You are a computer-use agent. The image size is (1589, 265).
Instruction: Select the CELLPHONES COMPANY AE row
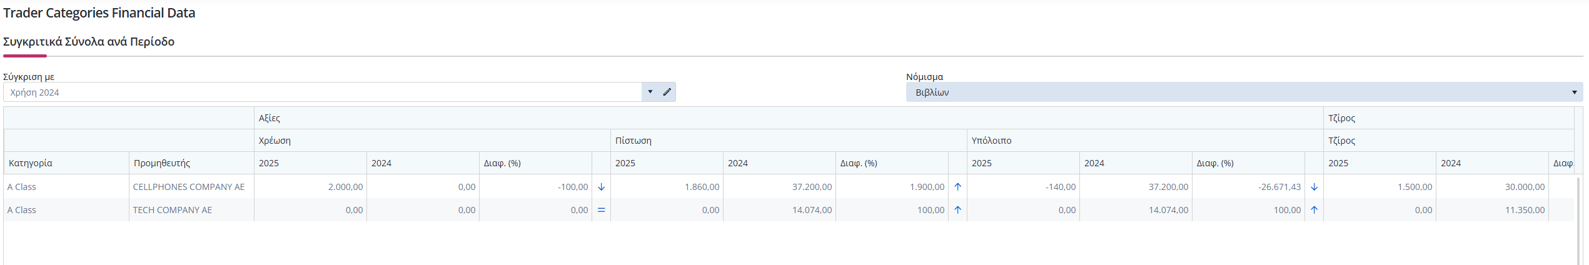point(789,187)
